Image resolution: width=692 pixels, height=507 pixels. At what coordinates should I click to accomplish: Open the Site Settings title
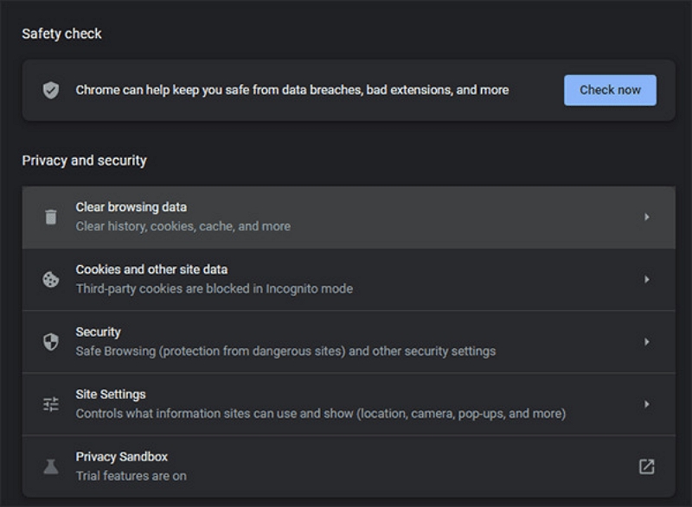coord(111,394)
